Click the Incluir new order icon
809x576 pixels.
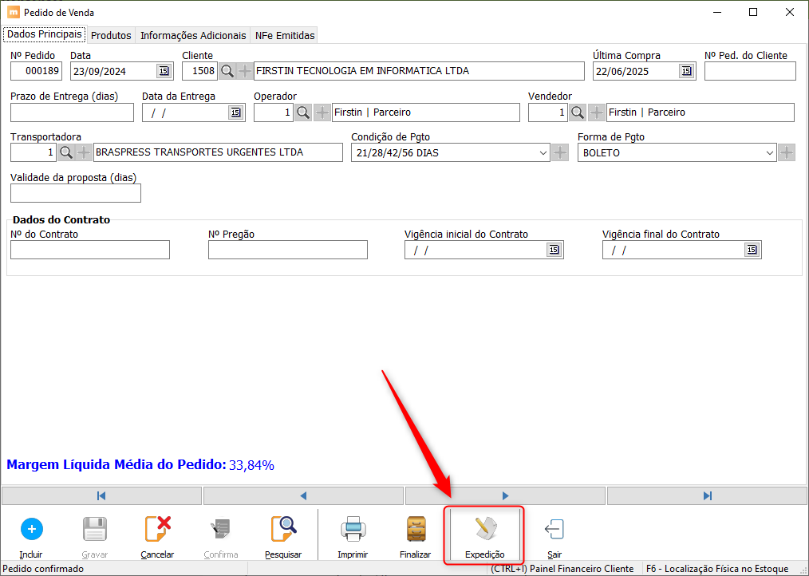[31, 529]
